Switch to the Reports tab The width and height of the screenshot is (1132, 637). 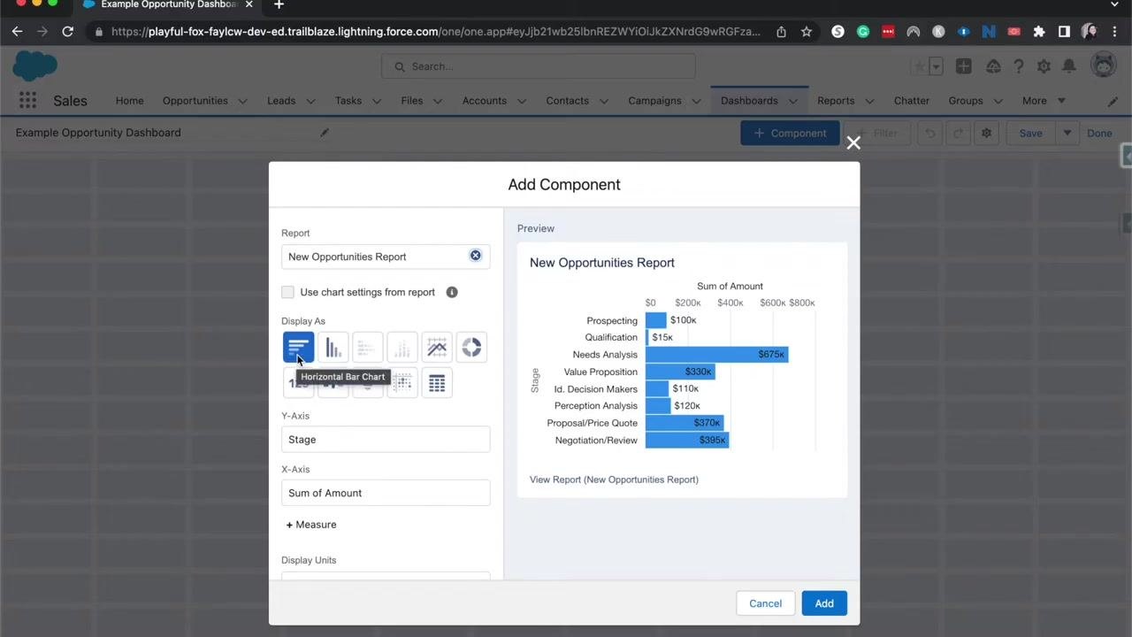coord(836,101)
